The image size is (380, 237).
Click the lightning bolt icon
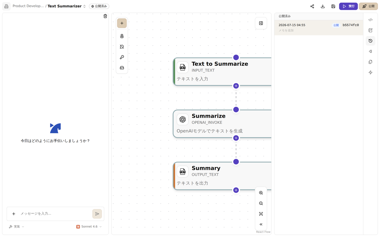coord(370,72)
